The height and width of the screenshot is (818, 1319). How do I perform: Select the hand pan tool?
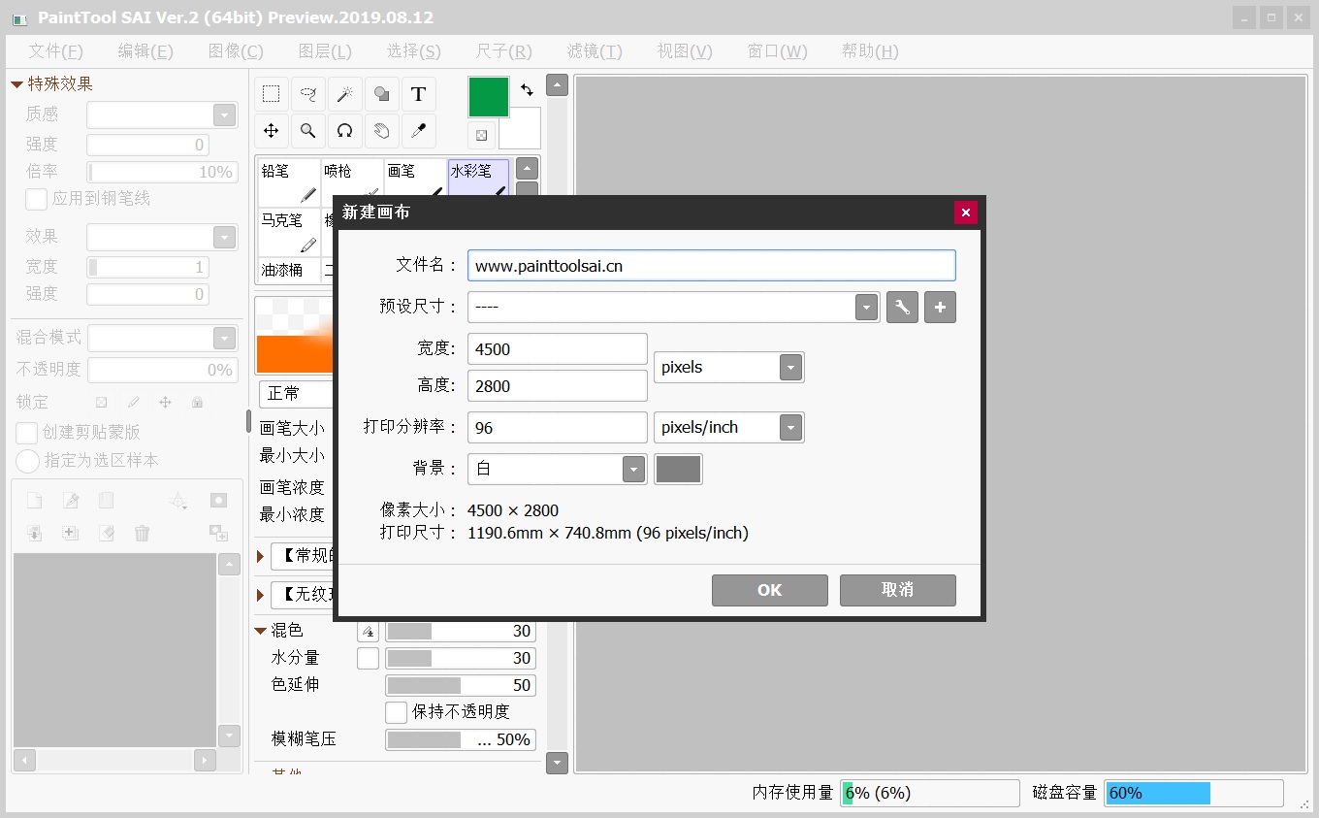tap(382, 131)
